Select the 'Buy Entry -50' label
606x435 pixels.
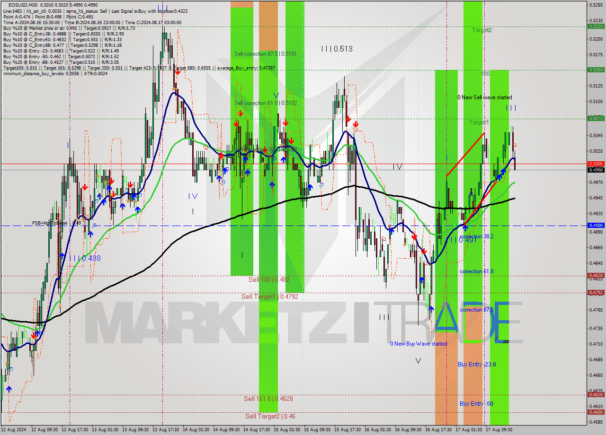(476, 404)
